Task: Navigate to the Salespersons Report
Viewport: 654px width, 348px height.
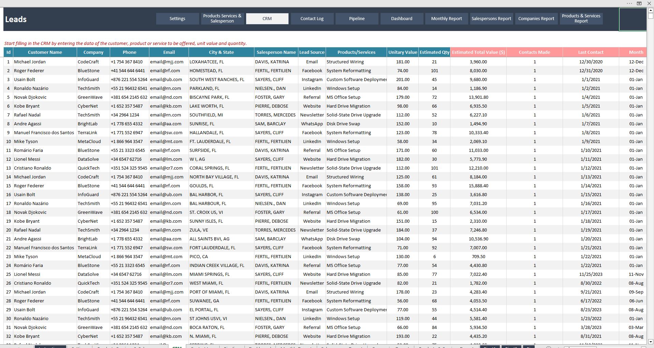Action: (491, 19)
